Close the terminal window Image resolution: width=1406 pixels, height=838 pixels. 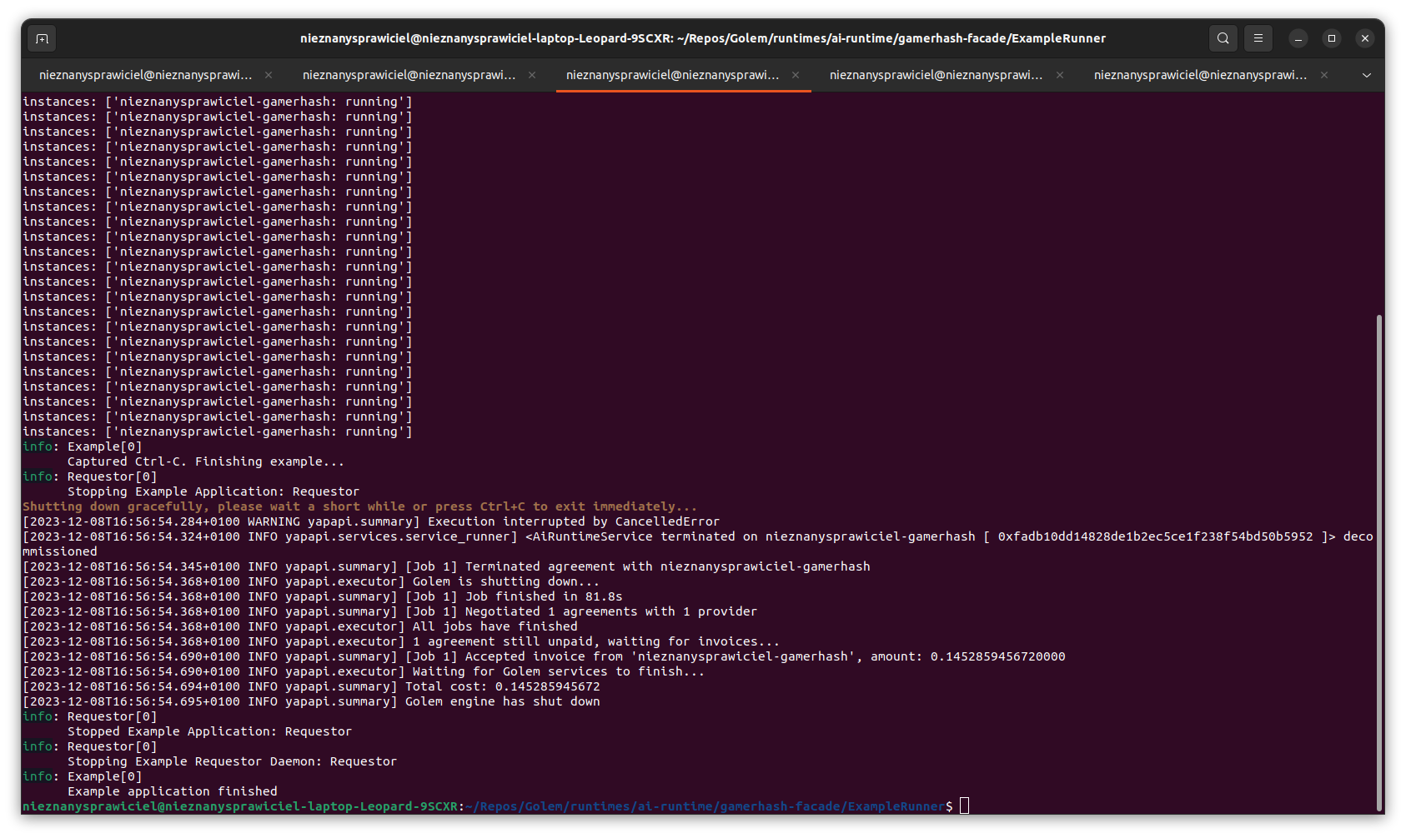click(1365, 38)
